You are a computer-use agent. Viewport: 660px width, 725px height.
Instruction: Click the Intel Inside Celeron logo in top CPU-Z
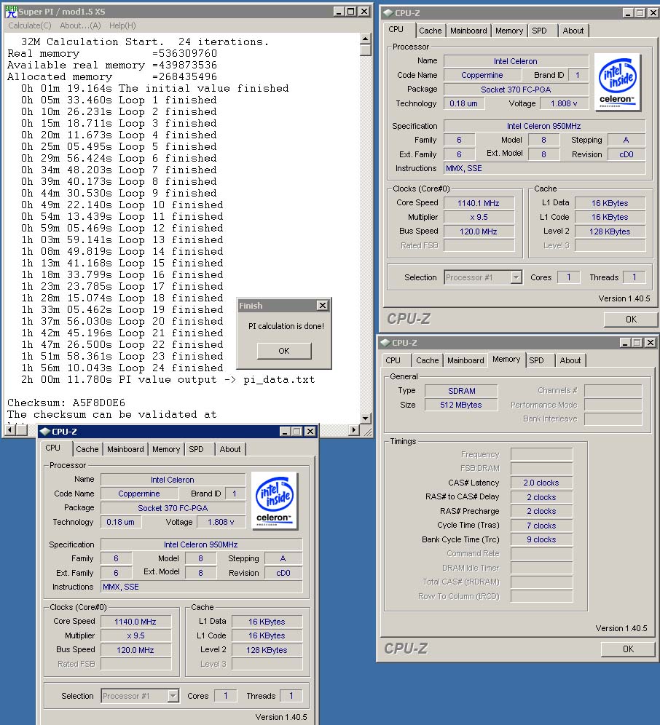pos(618,82)
